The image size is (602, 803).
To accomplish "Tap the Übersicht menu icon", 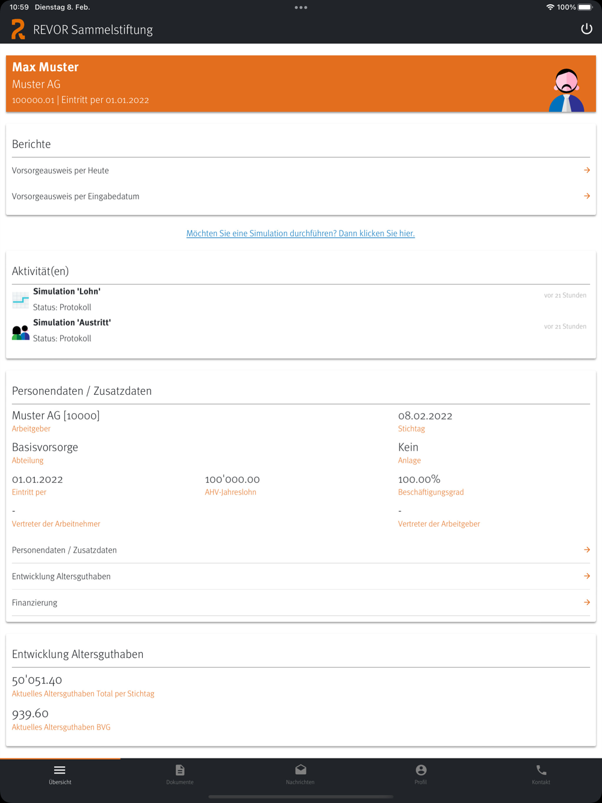I will point(60,770).
